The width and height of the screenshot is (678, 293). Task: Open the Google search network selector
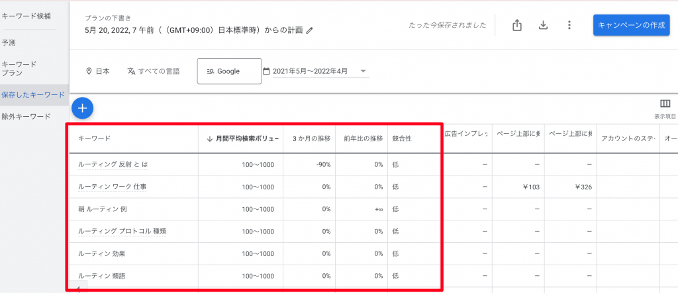pyautogui.click(x=229, y=71)
